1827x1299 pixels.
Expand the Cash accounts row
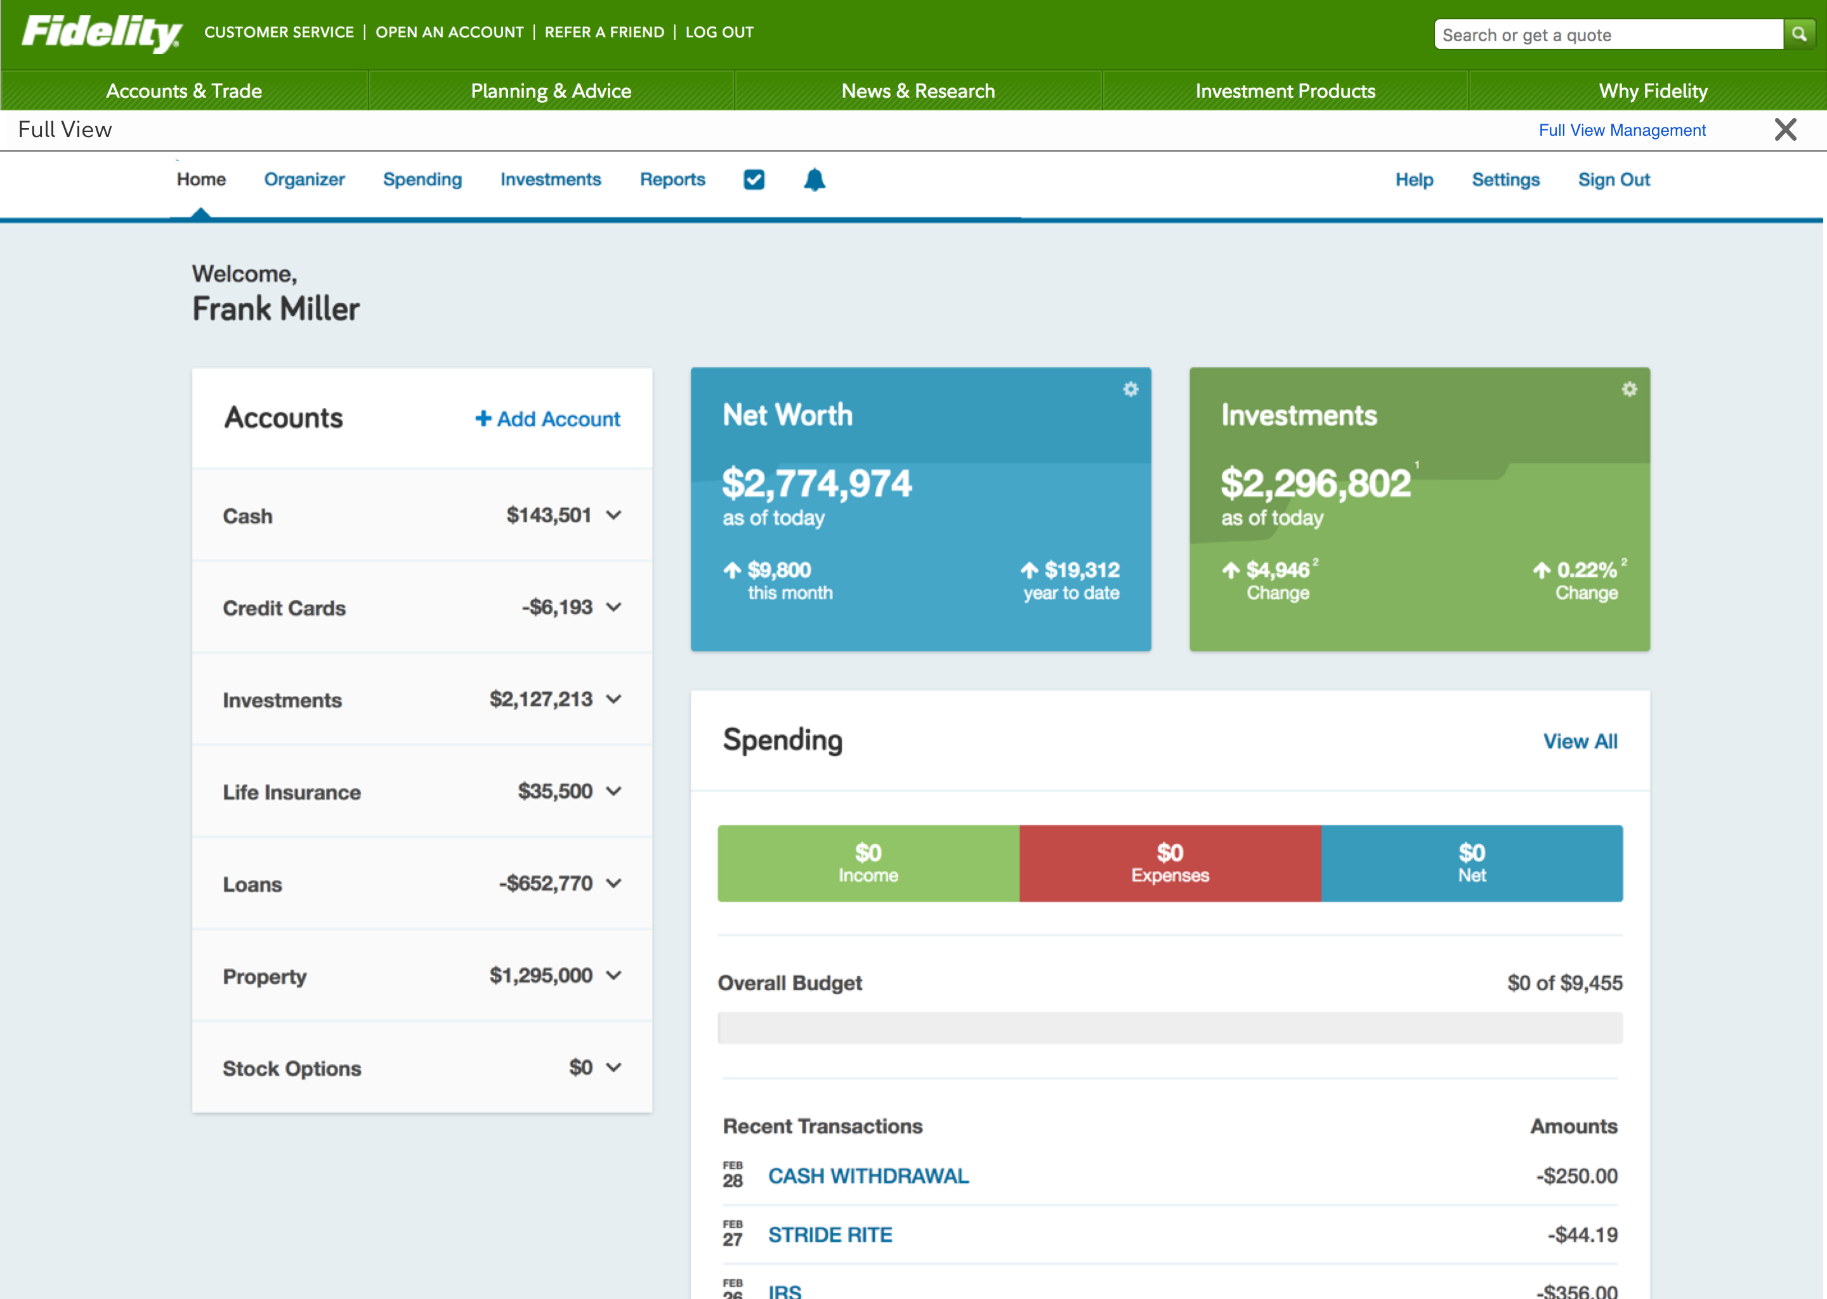pos(613,515)
